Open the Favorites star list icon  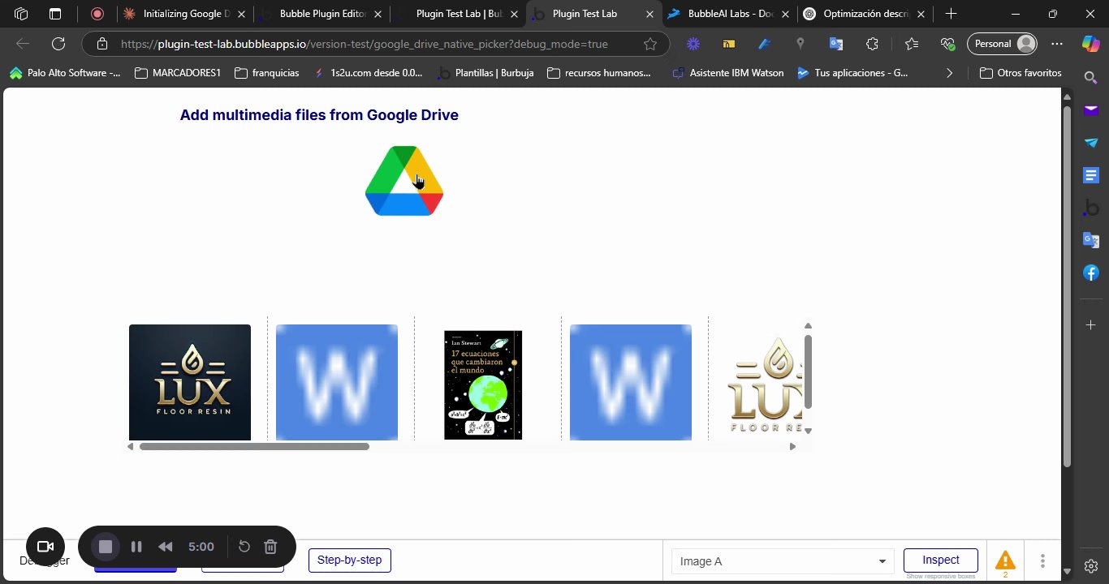[911, 44]
